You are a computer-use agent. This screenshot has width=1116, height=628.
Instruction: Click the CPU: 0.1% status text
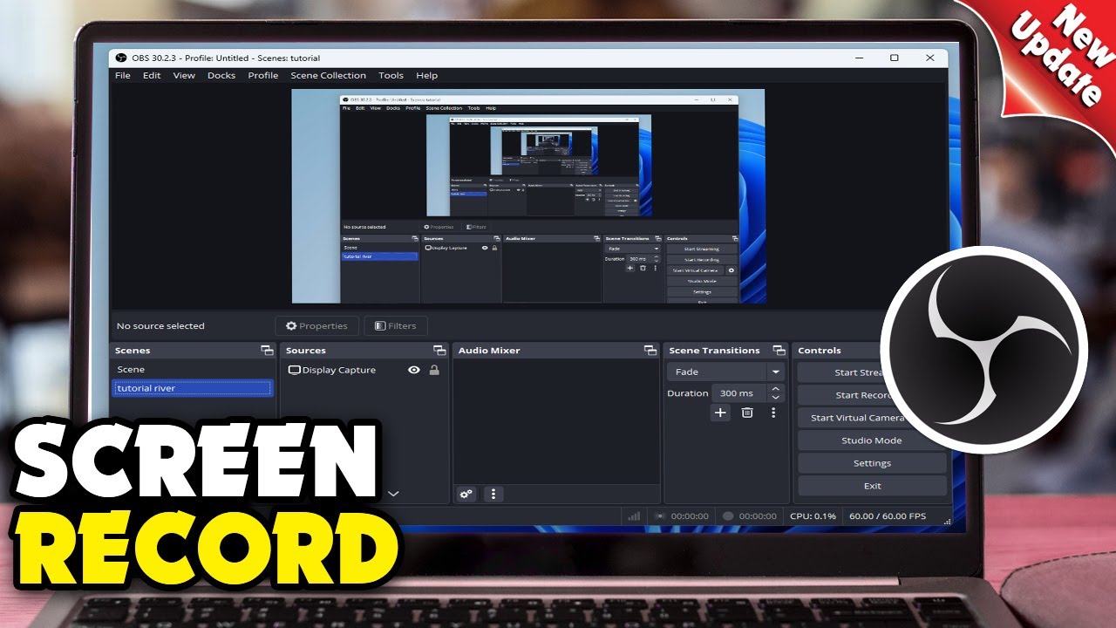point(813,516)
